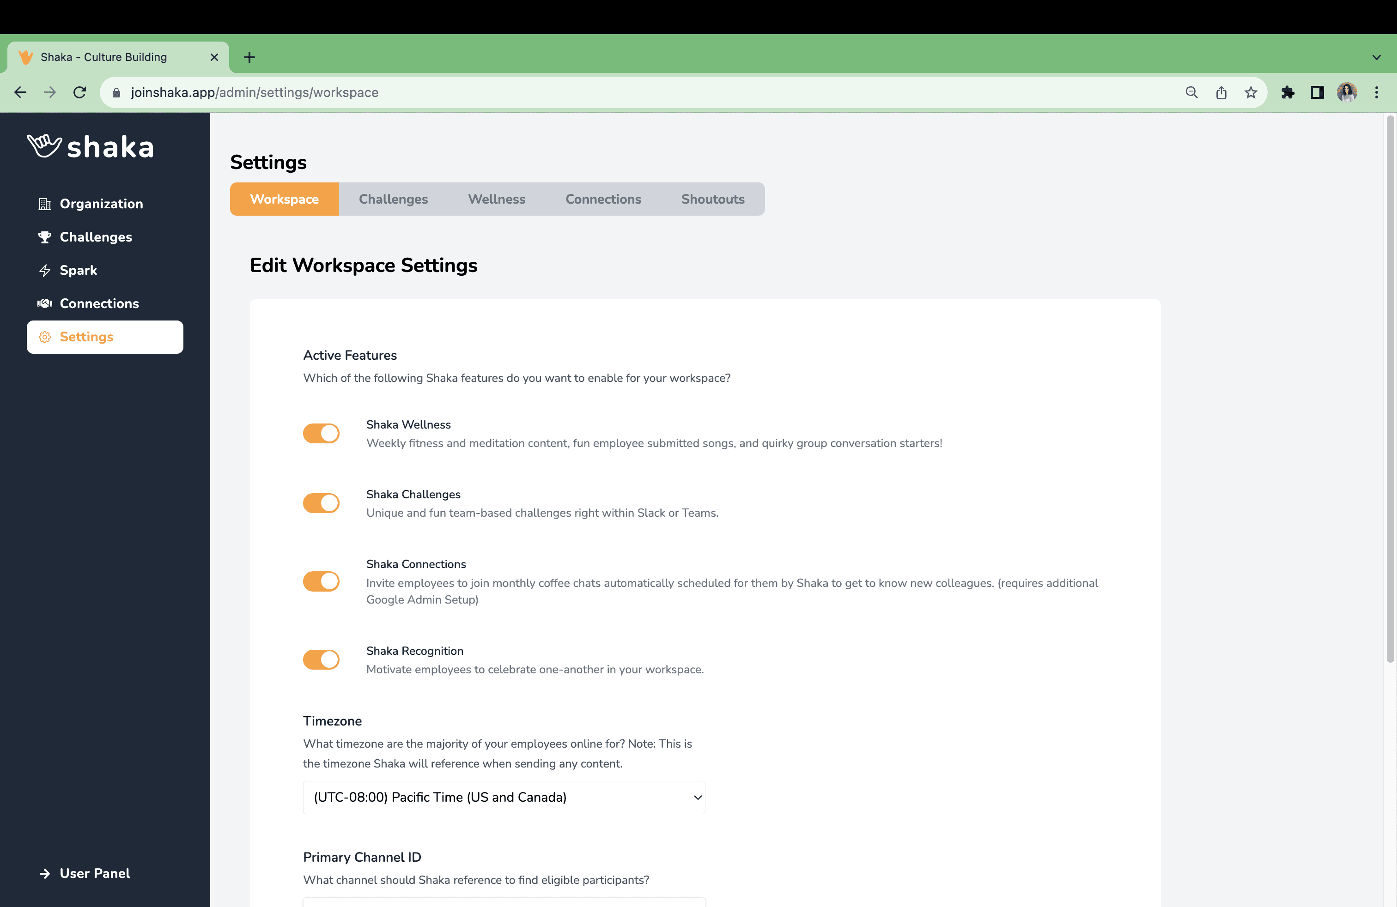This screenshot has width=1397, height=907.
Task: Toggle the Shaka Wellness feature switch
Action: (322, 433)
